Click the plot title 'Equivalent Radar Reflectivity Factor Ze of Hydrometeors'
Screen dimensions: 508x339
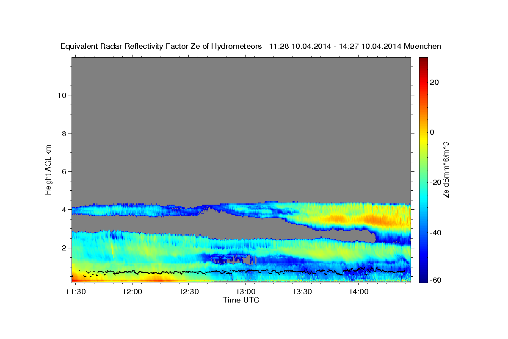[161, 46]
